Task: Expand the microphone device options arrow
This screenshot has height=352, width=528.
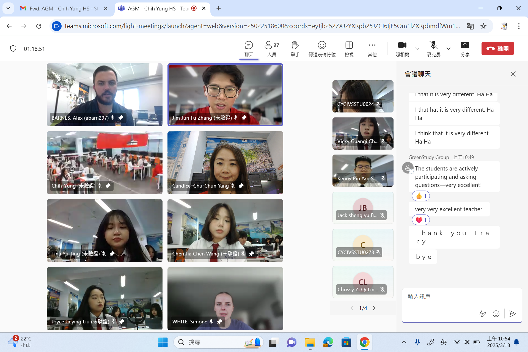Action: [449, 49]
